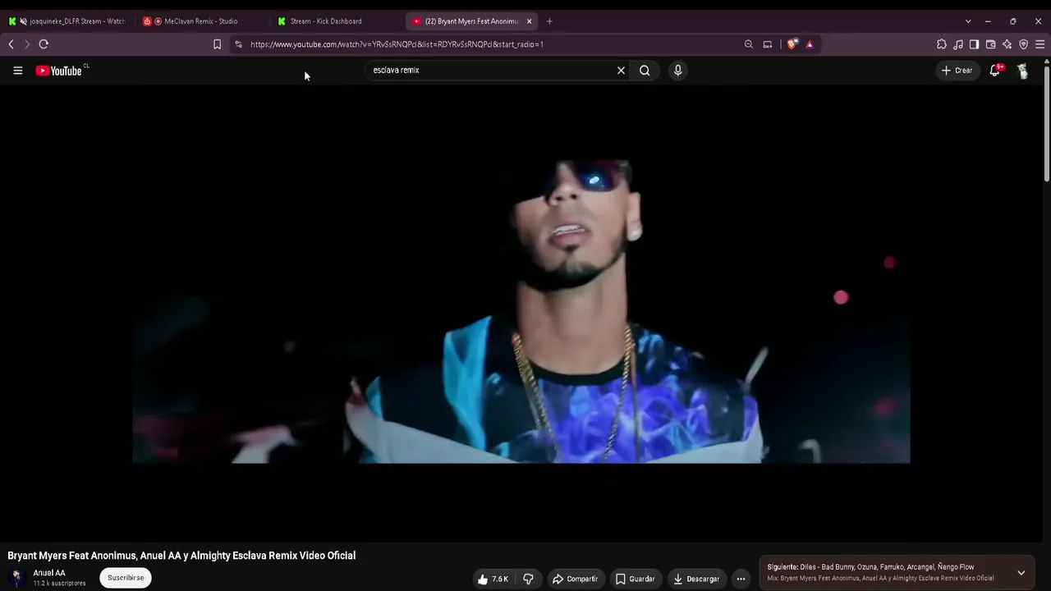Open the Brave Rewards triangle icon
This screenshot has width=1051, height=591.
(810, 44)
